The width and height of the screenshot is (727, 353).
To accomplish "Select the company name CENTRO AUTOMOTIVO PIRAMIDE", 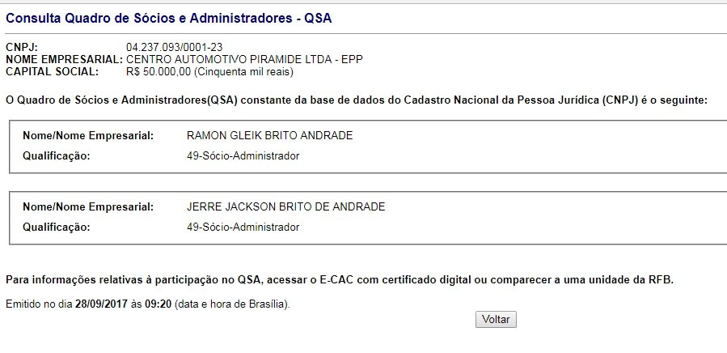I will [222, 60].
